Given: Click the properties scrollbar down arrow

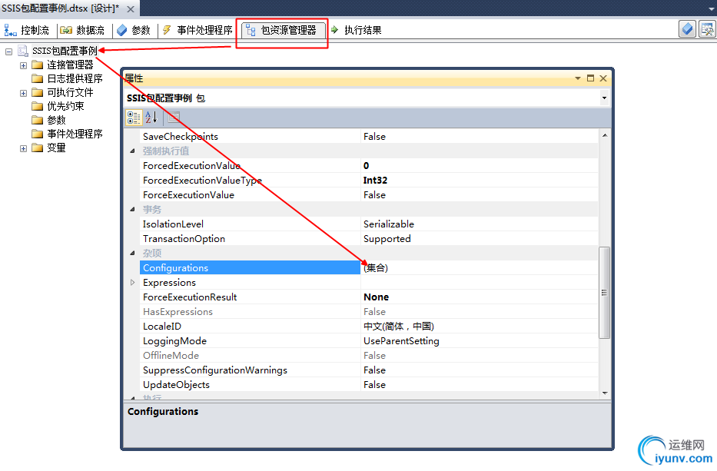Looking at the screenshot, I should coord(605,393).
